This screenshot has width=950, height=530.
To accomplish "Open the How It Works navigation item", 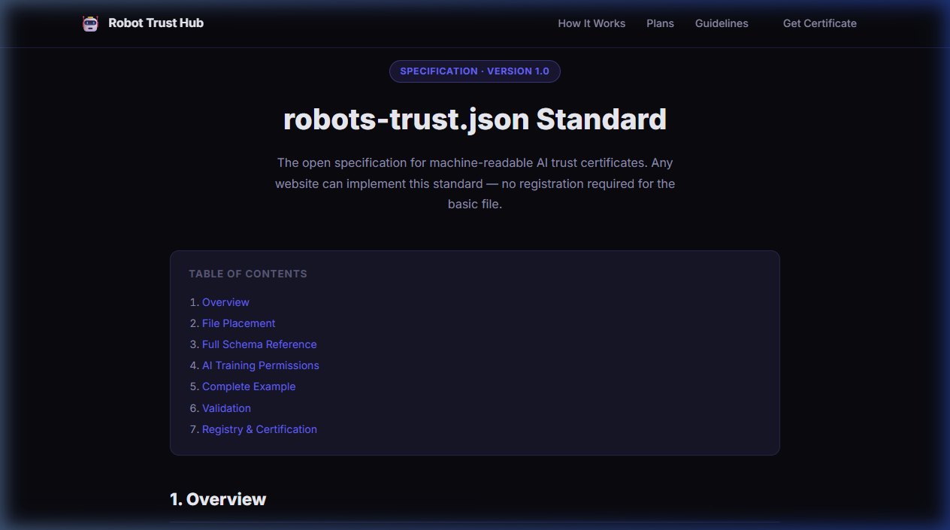I will (x=591, y=23).
